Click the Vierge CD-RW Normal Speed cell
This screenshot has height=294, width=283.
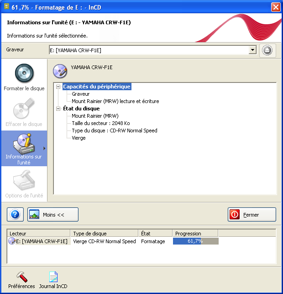[105, 241]
